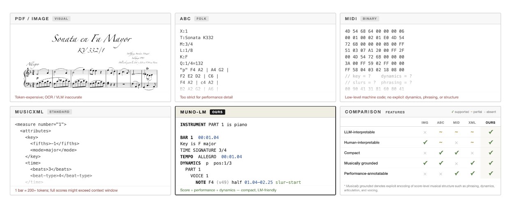Click the ABC tilde in the LLM-interpretable row
The image size is (506, 204).
click(x=441, y=132)
